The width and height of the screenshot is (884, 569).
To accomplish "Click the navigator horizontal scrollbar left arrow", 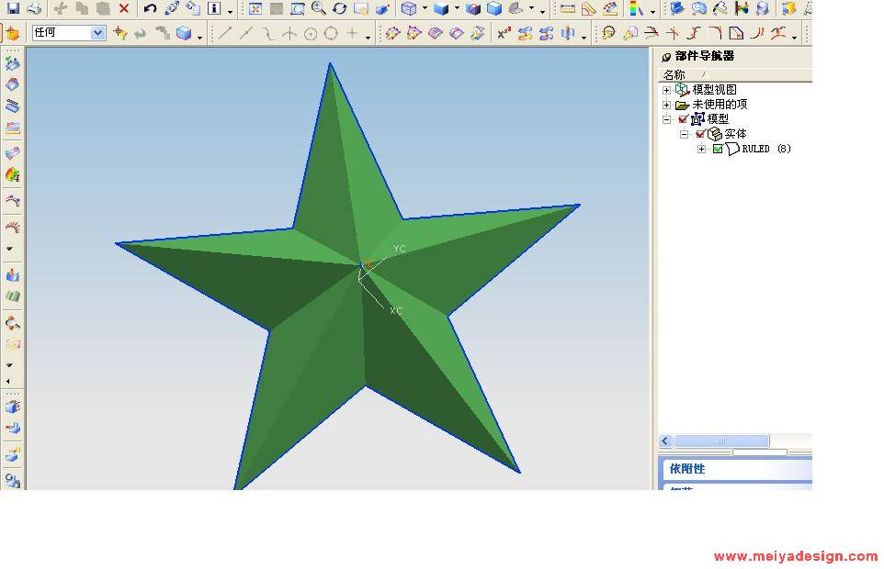I will click(665, 441).
